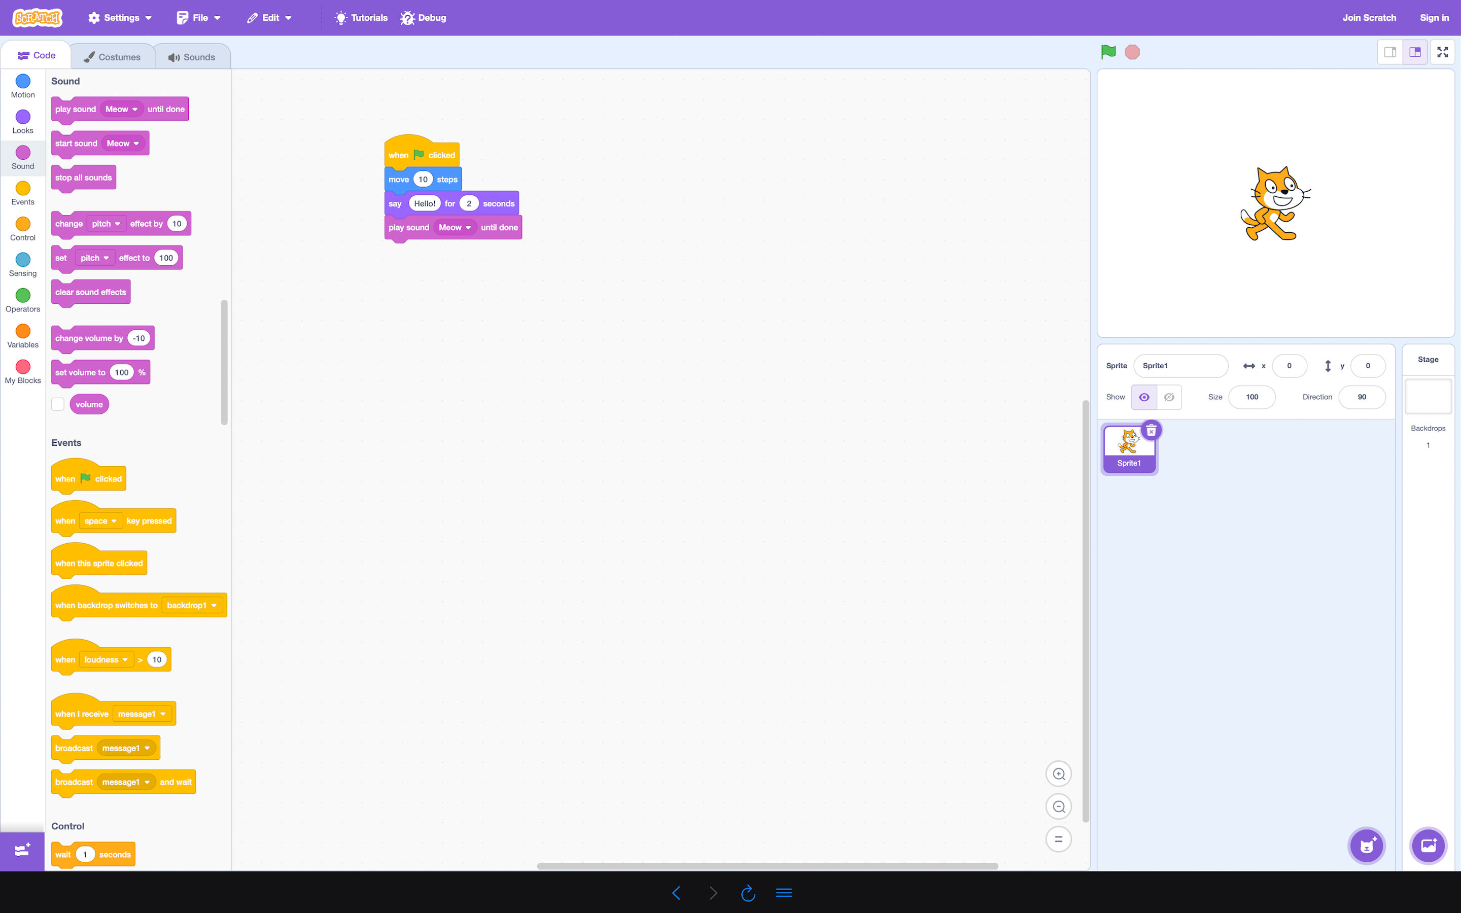Open the space key dropdown

(x=100, y=520)
